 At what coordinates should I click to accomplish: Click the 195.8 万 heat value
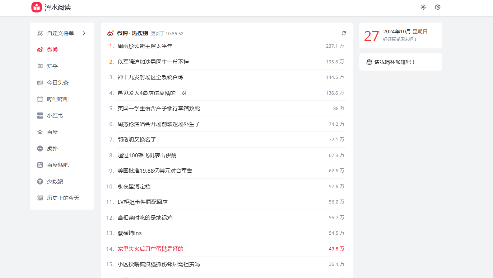335,62
